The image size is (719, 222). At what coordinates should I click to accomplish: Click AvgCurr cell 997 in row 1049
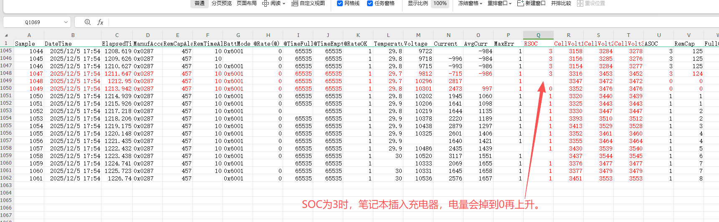tap(478, 89)
